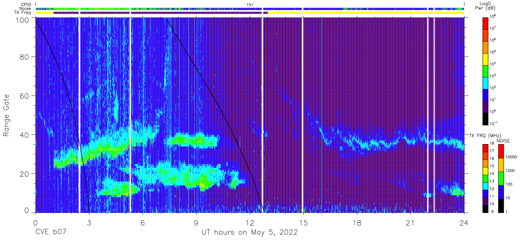Click the 9 tick on UT hours axis

tap(196, 222)
